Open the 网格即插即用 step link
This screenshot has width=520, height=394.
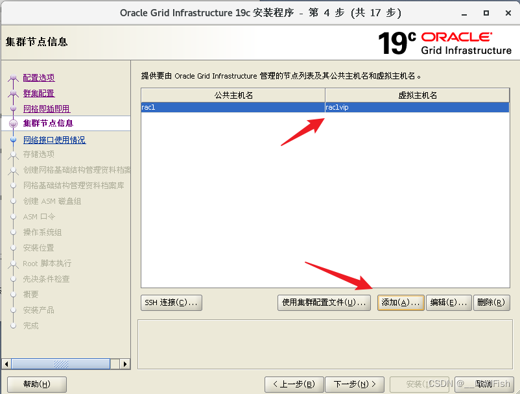(47, 109)
